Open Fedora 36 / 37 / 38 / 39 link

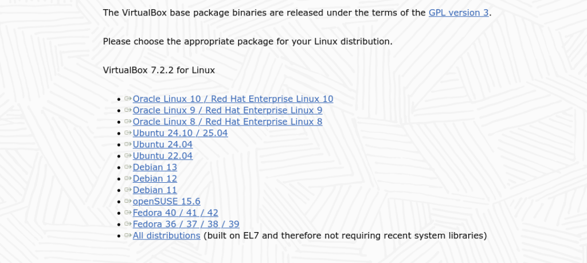point(186,225)
